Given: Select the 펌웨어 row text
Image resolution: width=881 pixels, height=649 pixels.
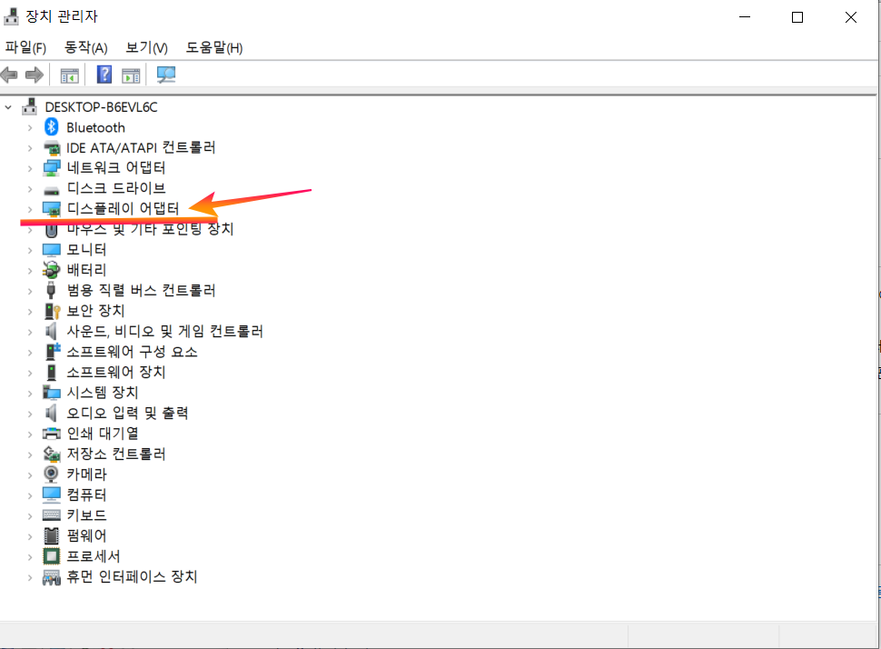Looking at the screenshot, I should tap(86, 535).
